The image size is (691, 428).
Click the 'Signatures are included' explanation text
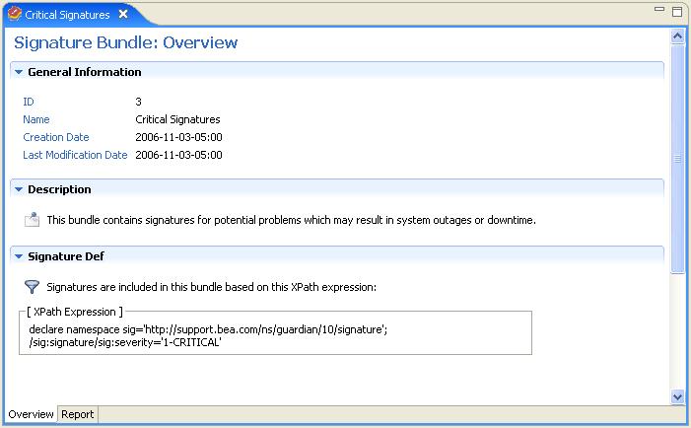[212, 287]
